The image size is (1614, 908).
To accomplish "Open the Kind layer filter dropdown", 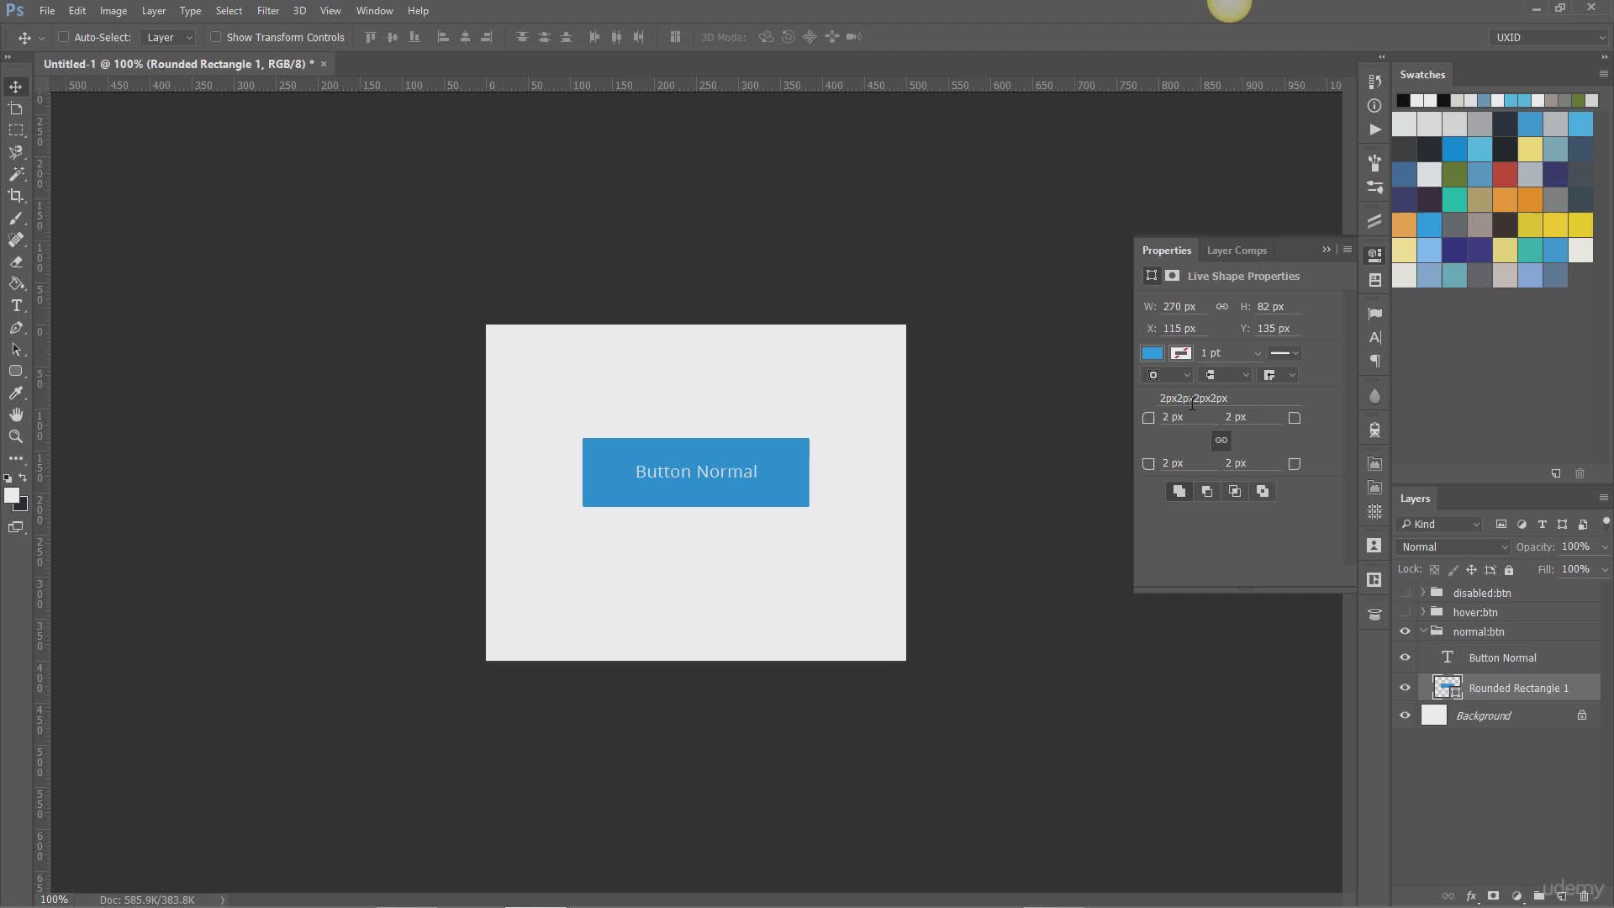I will tap(1439, 524).
